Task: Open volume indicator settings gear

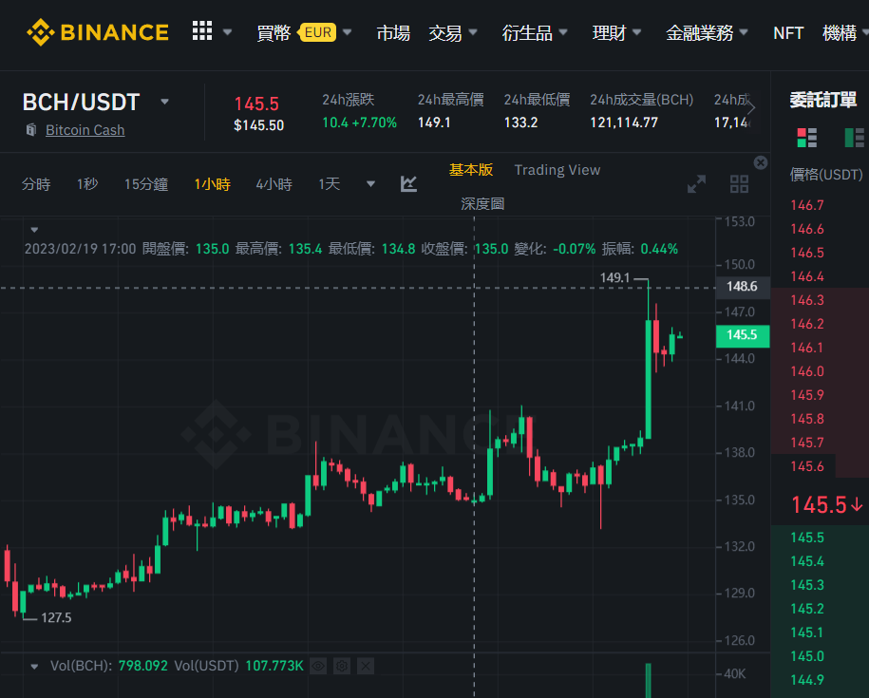Action: 342,666
